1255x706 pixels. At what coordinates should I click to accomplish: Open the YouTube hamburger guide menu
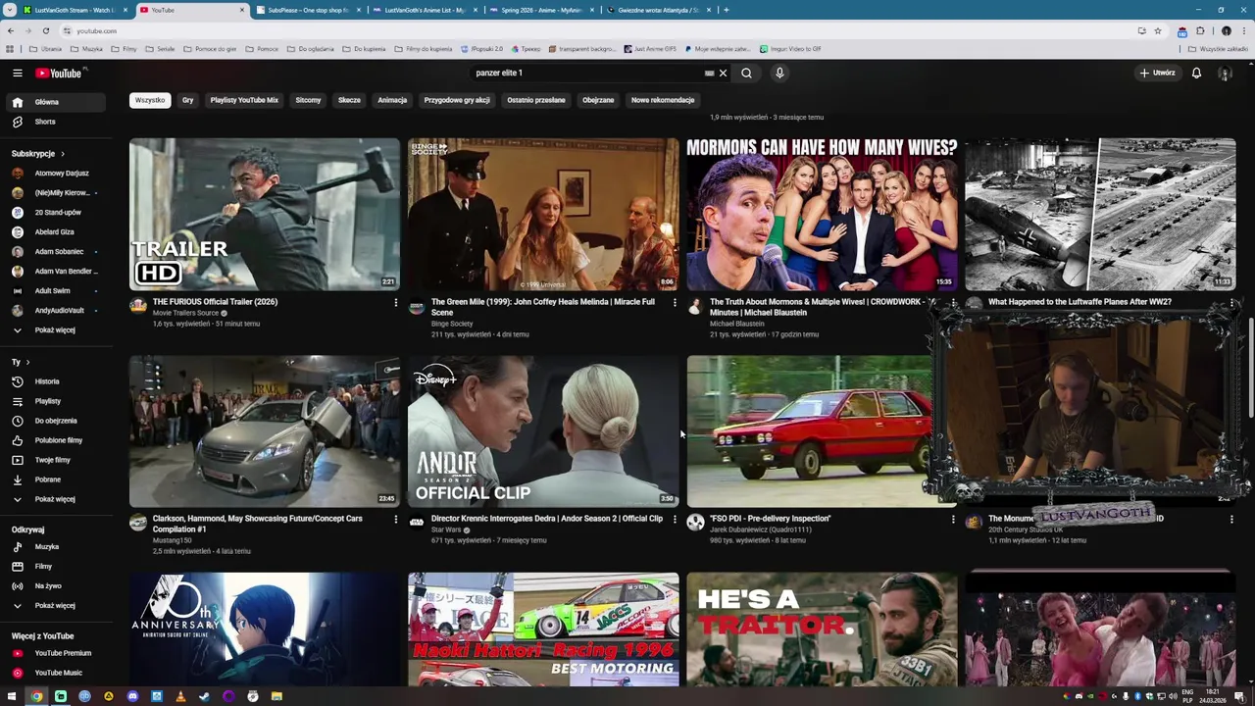tap(17, 73)
